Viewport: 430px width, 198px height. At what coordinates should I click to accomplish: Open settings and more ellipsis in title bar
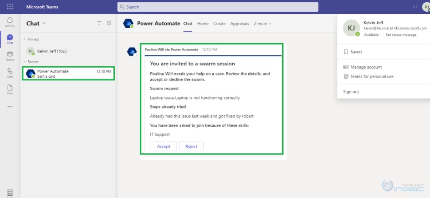(415, 7)
